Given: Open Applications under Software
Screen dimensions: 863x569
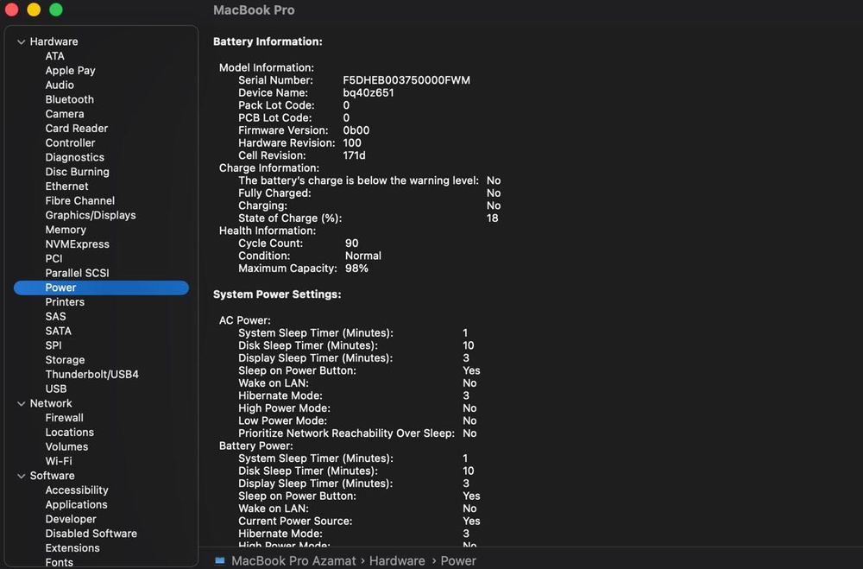Looking at the screenshot, I should (x=76, y=504).
